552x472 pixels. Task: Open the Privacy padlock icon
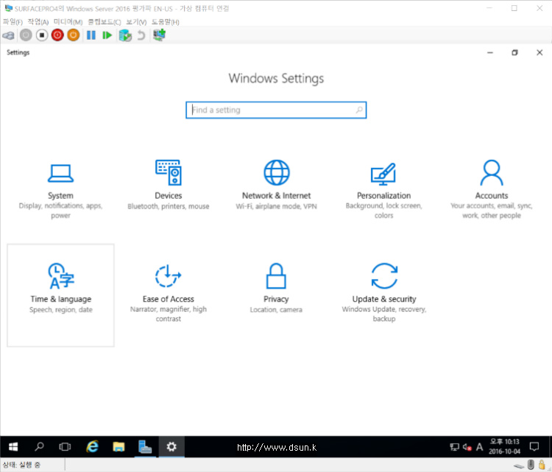[x=276, y=276]
